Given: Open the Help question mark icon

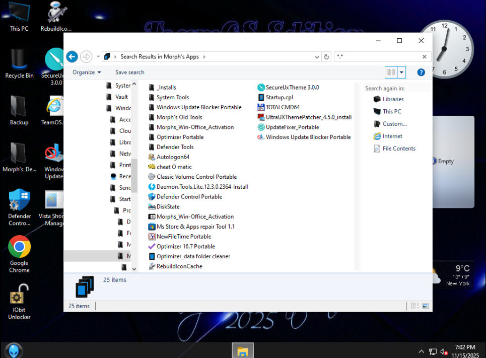Looking at the screenshot, I should (x=421, y=73).
